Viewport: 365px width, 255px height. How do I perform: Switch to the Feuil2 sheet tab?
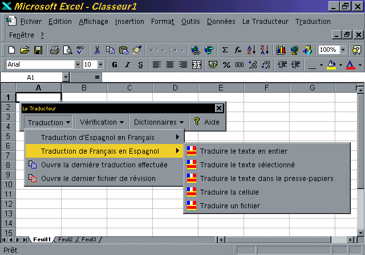66,240
